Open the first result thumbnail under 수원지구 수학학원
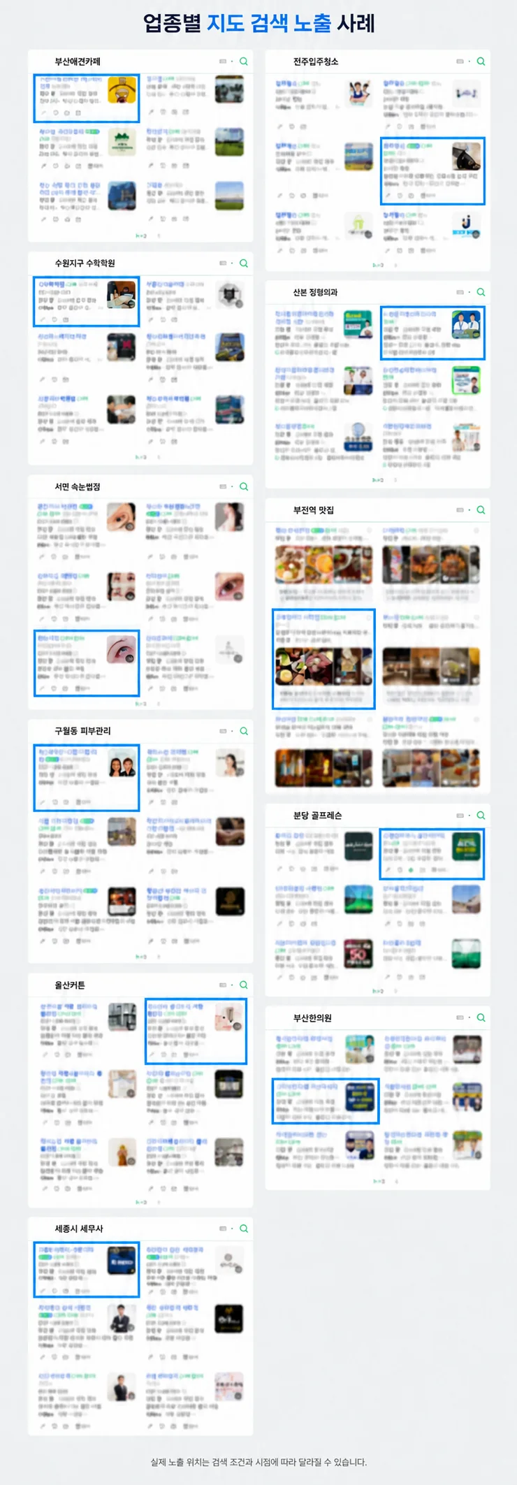This screenshot has height=1485, width=517. click(122, 294)
